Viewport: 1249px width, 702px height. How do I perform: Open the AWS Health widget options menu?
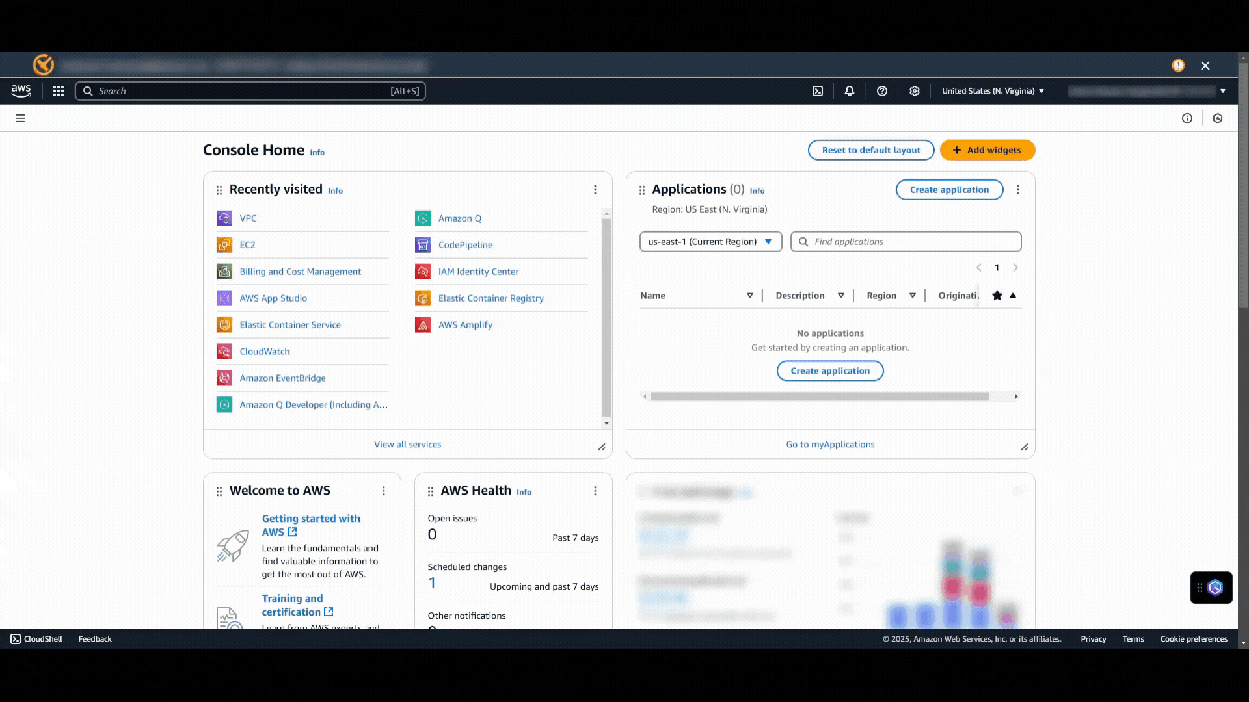[595, 491]
